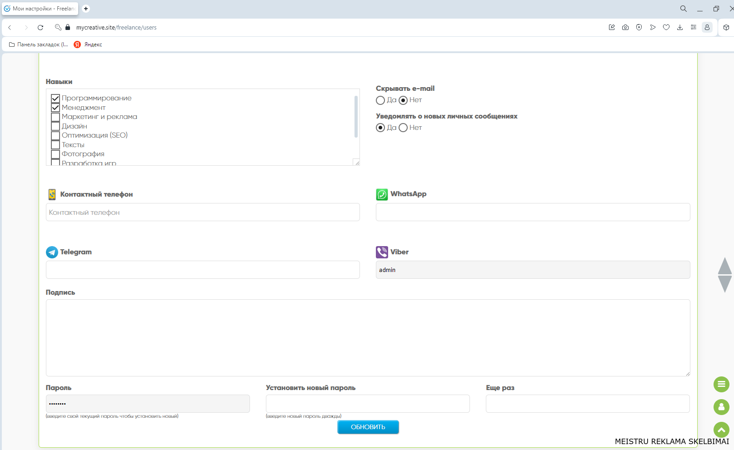734x450 pixels.
Task: Click the skills list scrollbar
Action: 356,116
